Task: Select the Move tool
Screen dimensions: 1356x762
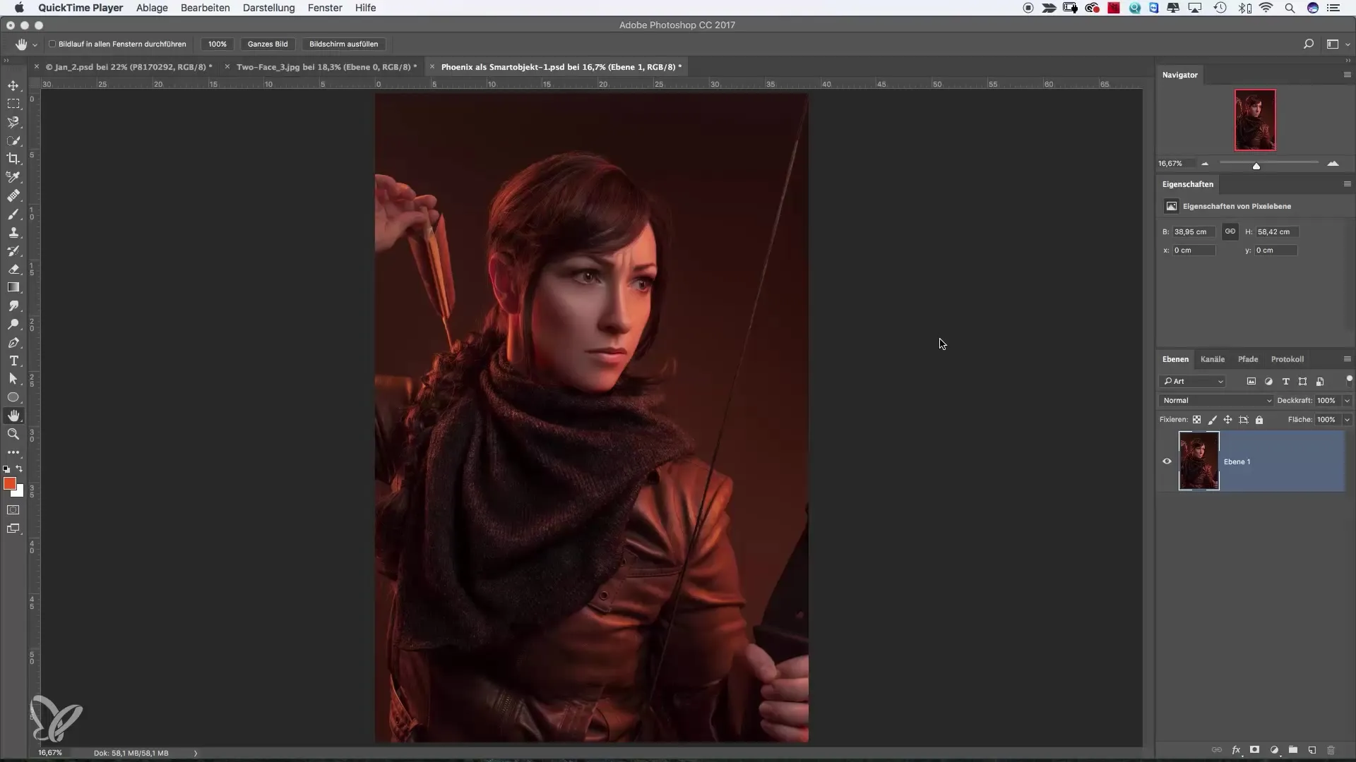Action: [x=13, y=85]
